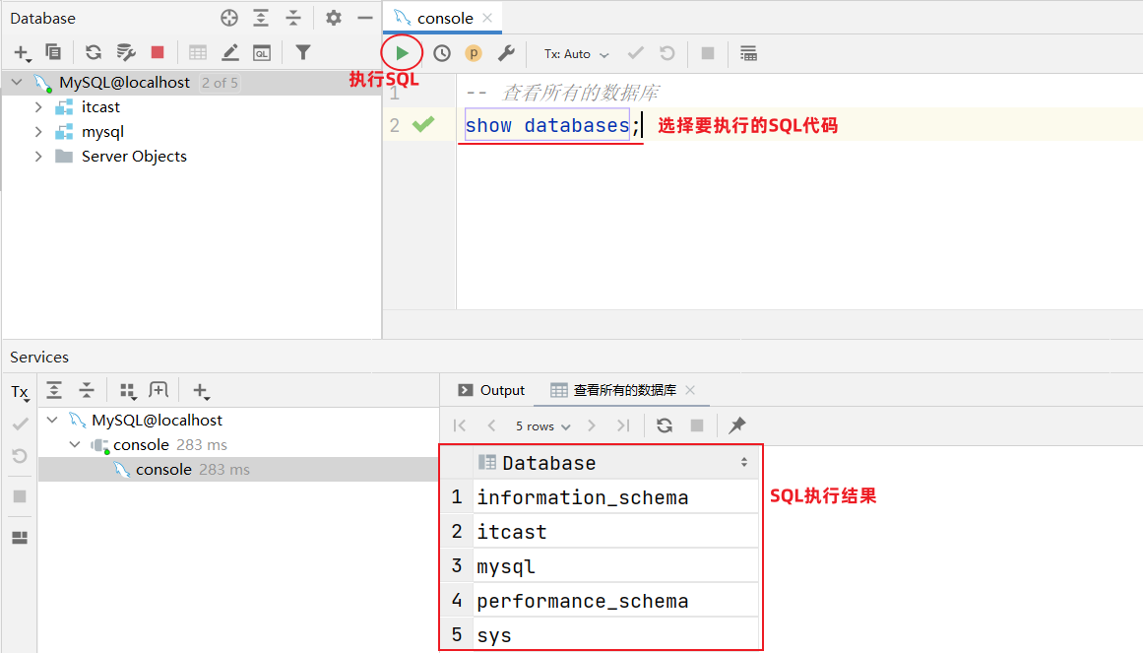Click the New (plus) icon in Database panel

[x=22, y=52]
